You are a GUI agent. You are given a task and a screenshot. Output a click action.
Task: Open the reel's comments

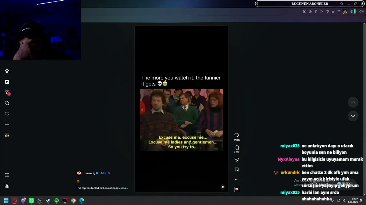[237, 147]
